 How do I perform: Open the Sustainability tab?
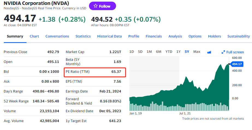pyautogui.click(x=239, y=36)
